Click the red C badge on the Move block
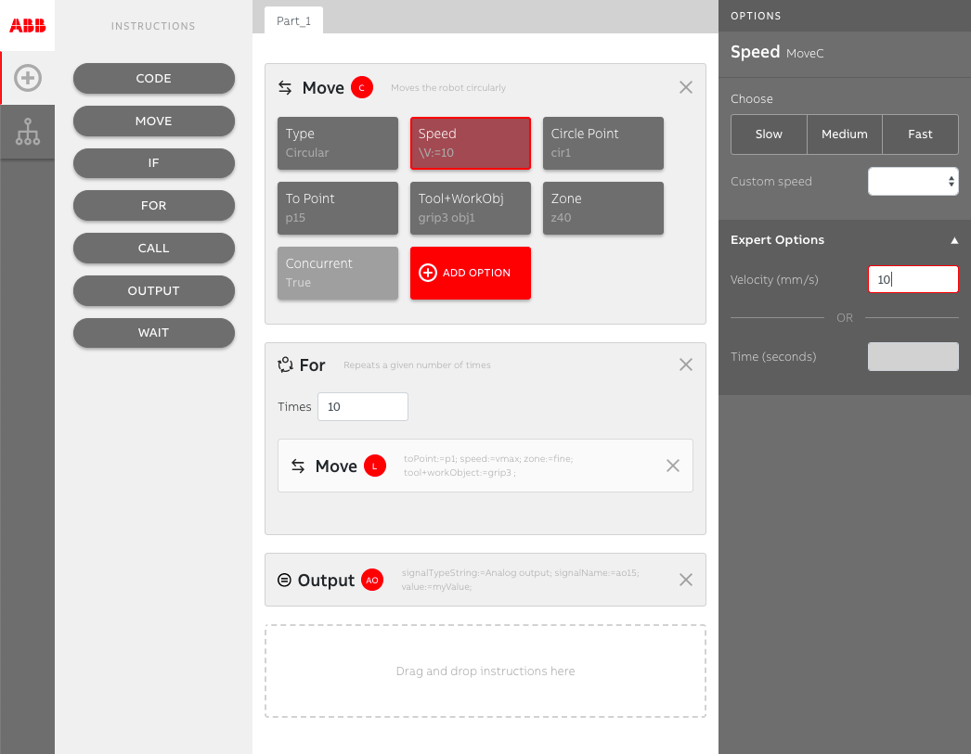The image size is (971, 754). pos(362,87)
